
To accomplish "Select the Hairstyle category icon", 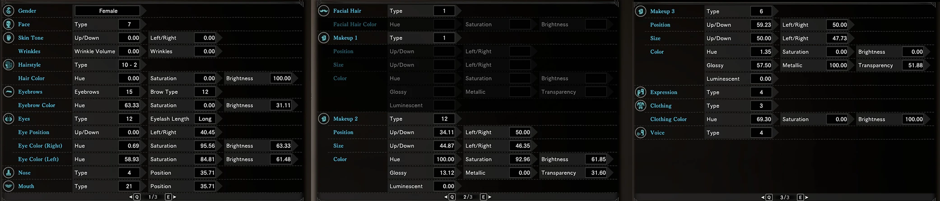I will pyautogui.click(x=9, y=65).
